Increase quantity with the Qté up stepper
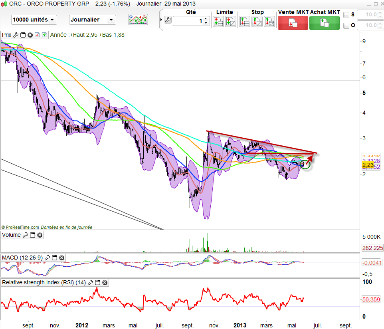384x329 pixels. click(206, 19)
